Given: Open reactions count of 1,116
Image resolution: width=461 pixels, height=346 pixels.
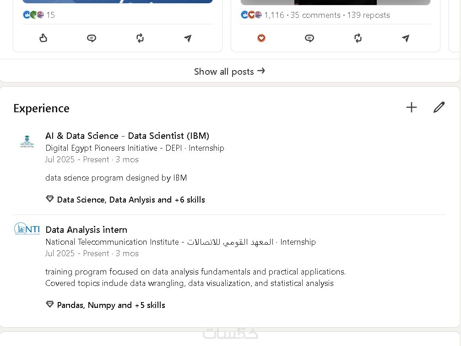Looking at the screenshot, I should 274,15.
